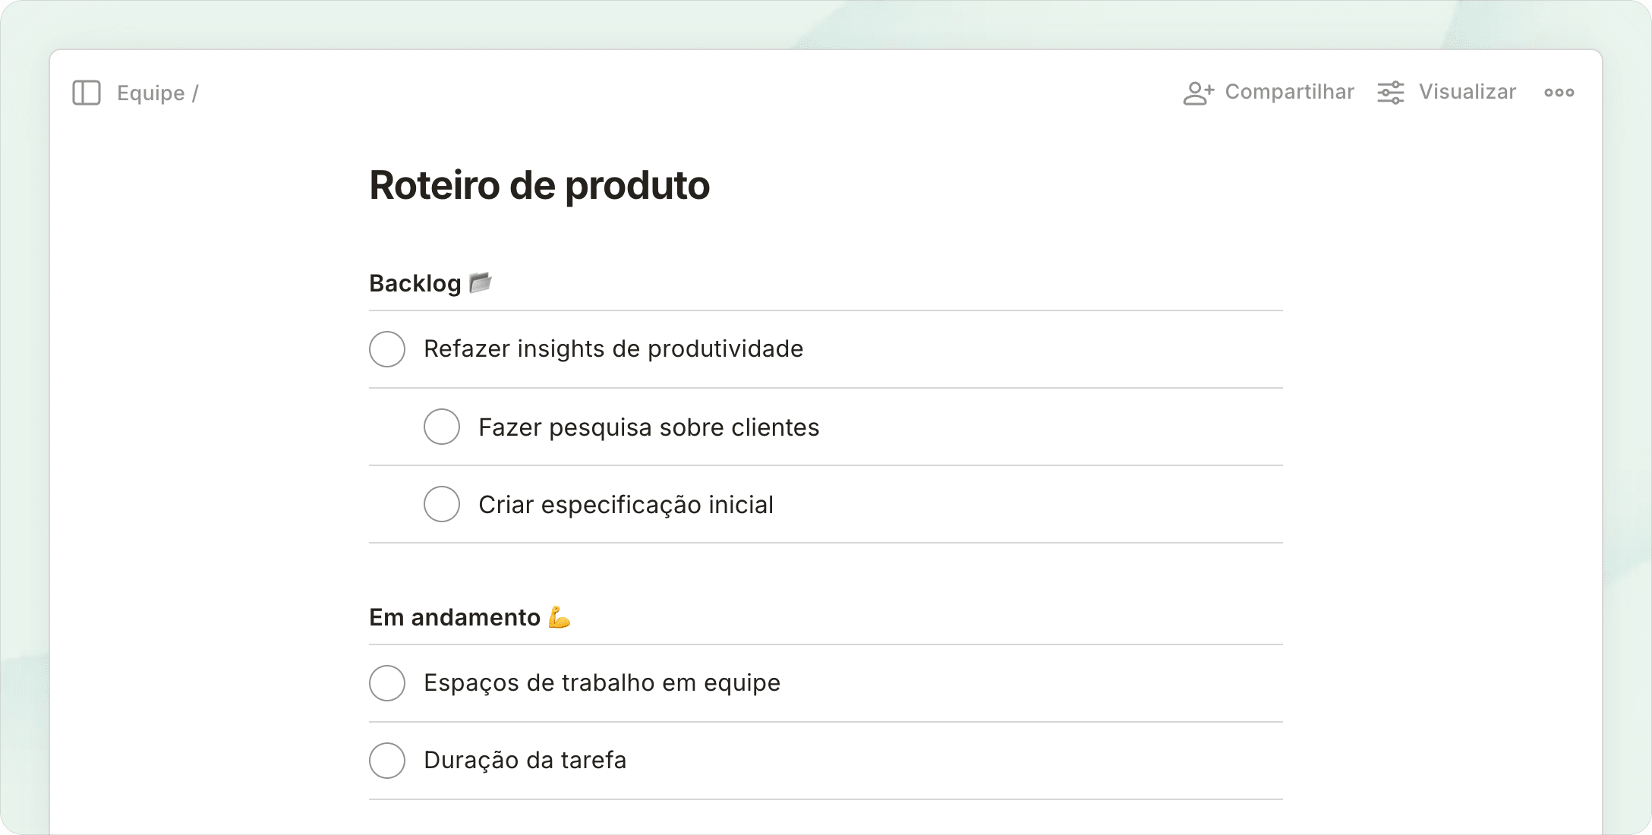Open the three-dot more options menu

[1559, 93]
